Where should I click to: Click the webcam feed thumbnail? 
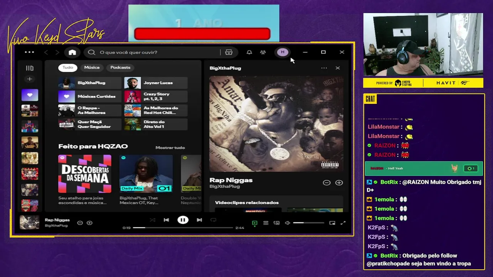(x=423, y=45)
